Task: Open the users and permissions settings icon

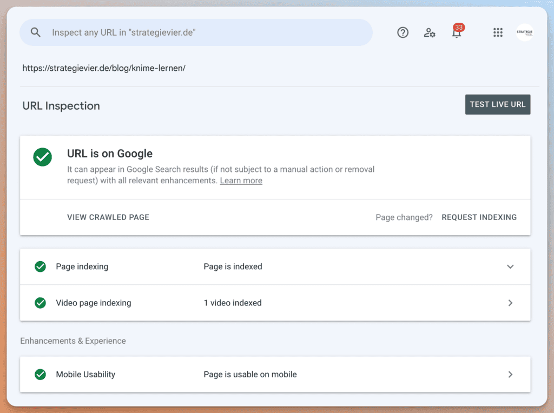Action: click(429, 32)
